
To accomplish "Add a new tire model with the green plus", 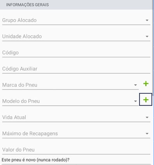I will [x=146, y=100].
